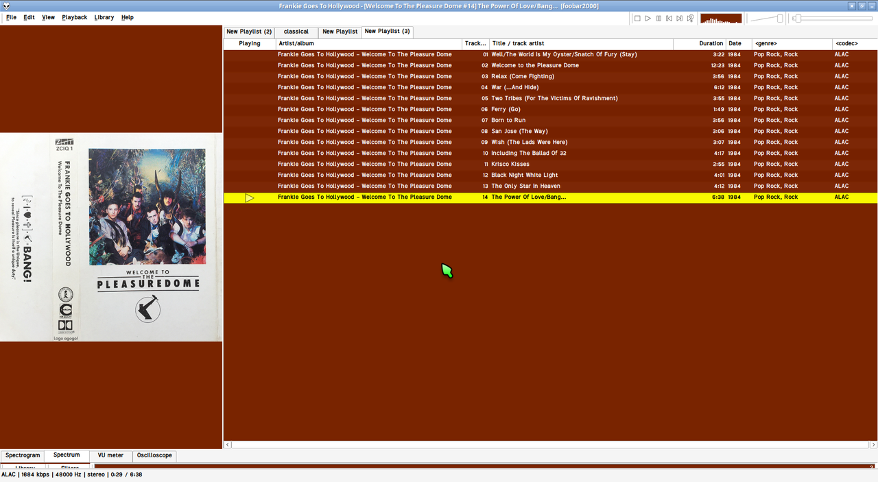Click the playlist horizontal scrollbar left arrow

coord(228,445)
